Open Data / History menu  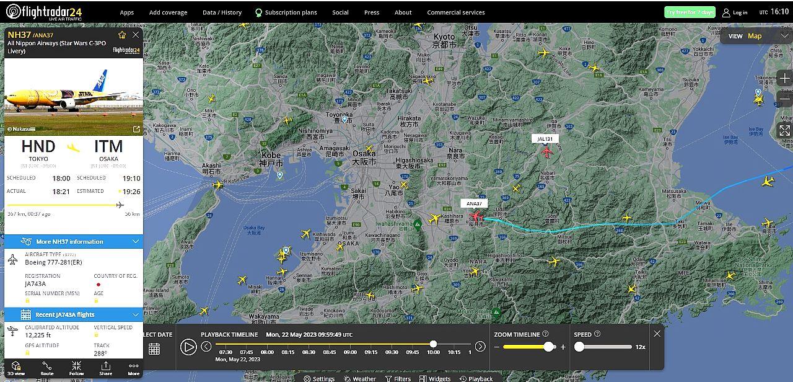[222, 12]
